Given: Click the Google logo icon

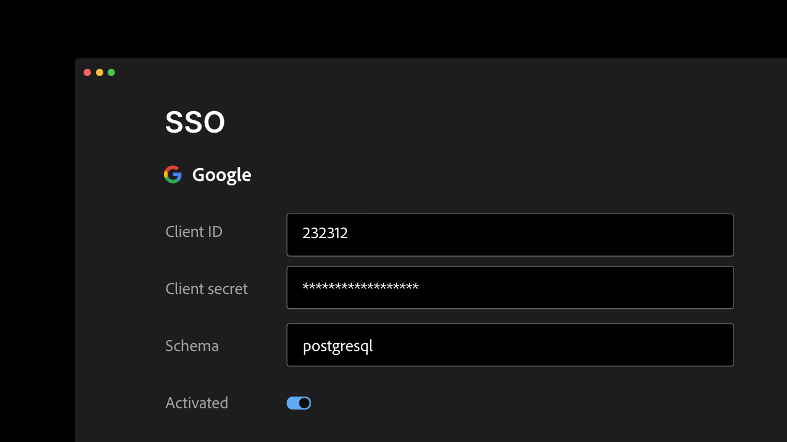Looking at the screenshot, I should (173, 175).
